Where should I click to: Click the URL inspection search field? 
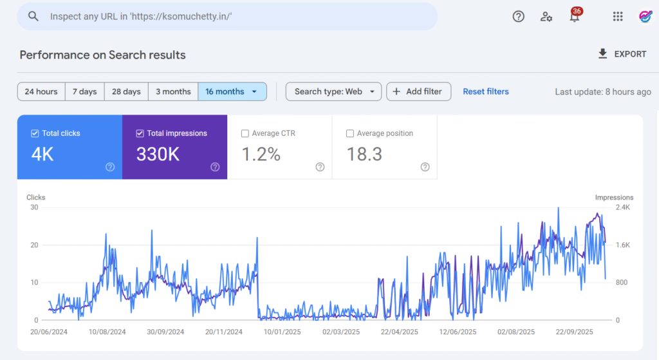coord(238,17)
